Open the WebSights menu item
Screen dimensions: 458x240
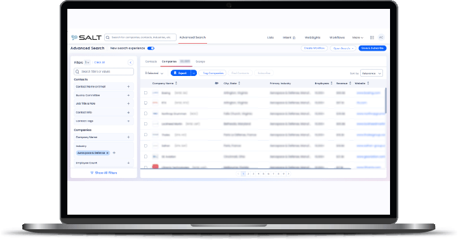313,37
